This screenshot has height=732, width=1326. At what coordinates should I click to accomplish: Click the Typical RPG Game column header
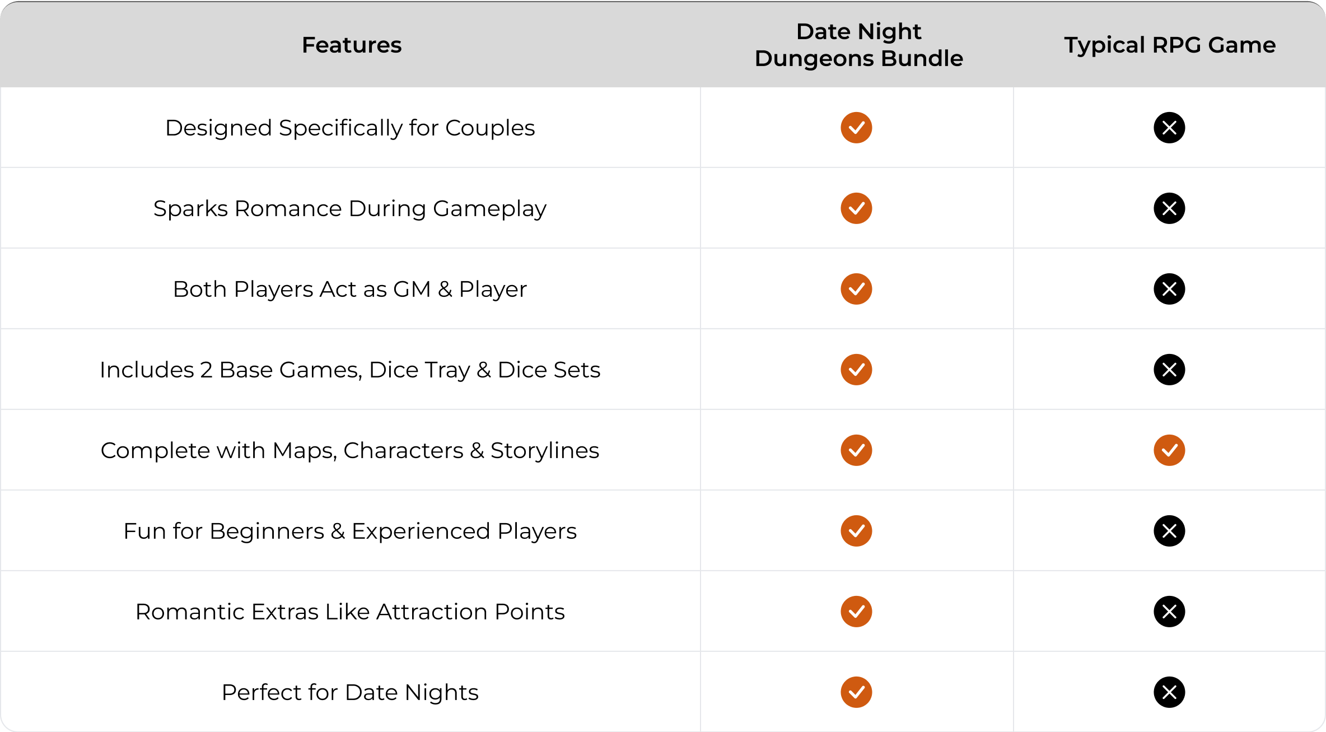[1170, 45]
